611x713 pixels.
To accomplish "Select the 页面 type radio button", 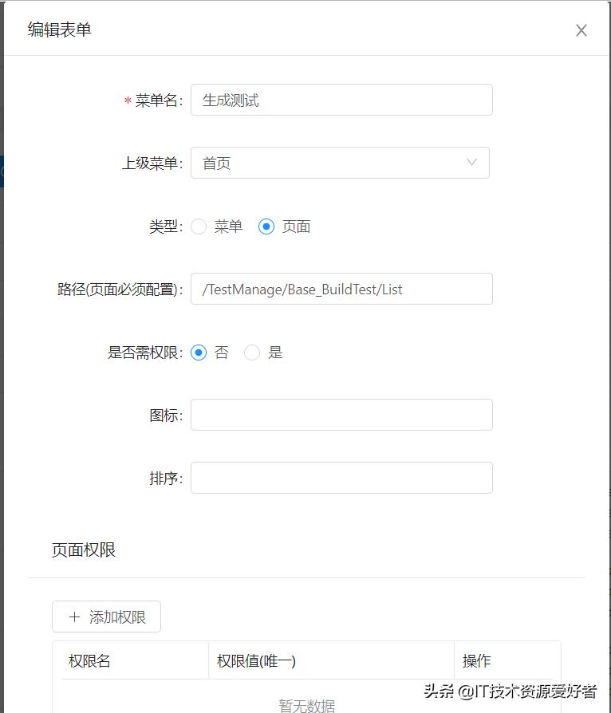I will pos(266,227).
